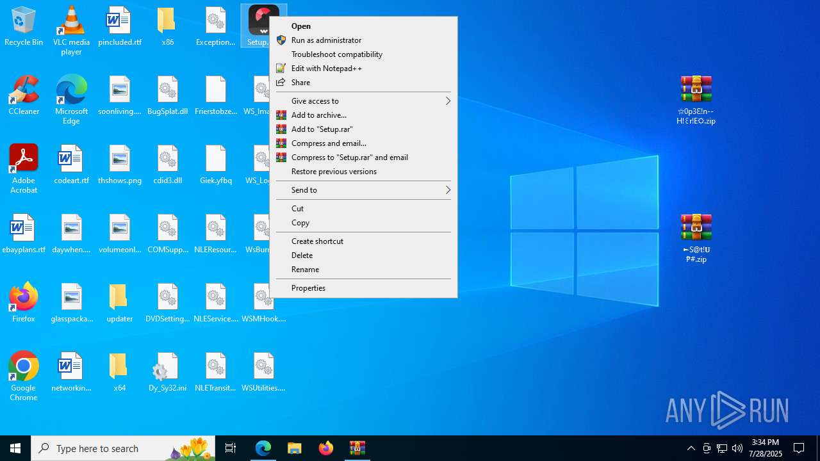The width and height of the screenshot is (820, 461).
Task: Choose Add to archive...
Action: (363, 115)
